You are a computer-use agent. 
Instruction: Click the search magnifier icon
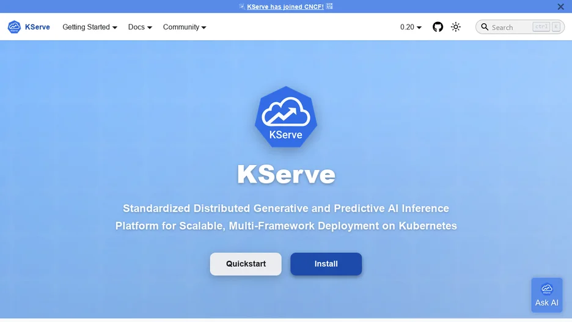click(x=485, y=27)
